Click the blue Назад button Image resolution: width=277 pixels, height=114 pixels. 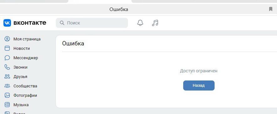[x=199, y=85]
